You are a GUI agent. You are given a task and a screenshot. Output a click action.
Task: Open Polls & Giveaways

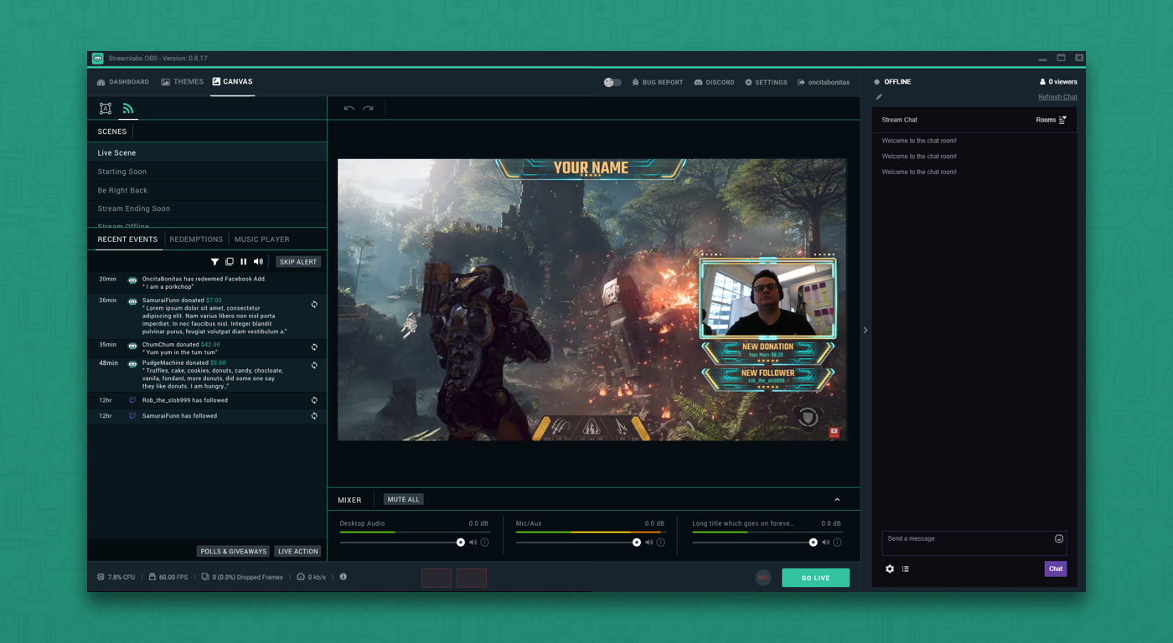(x=234, y=552)
